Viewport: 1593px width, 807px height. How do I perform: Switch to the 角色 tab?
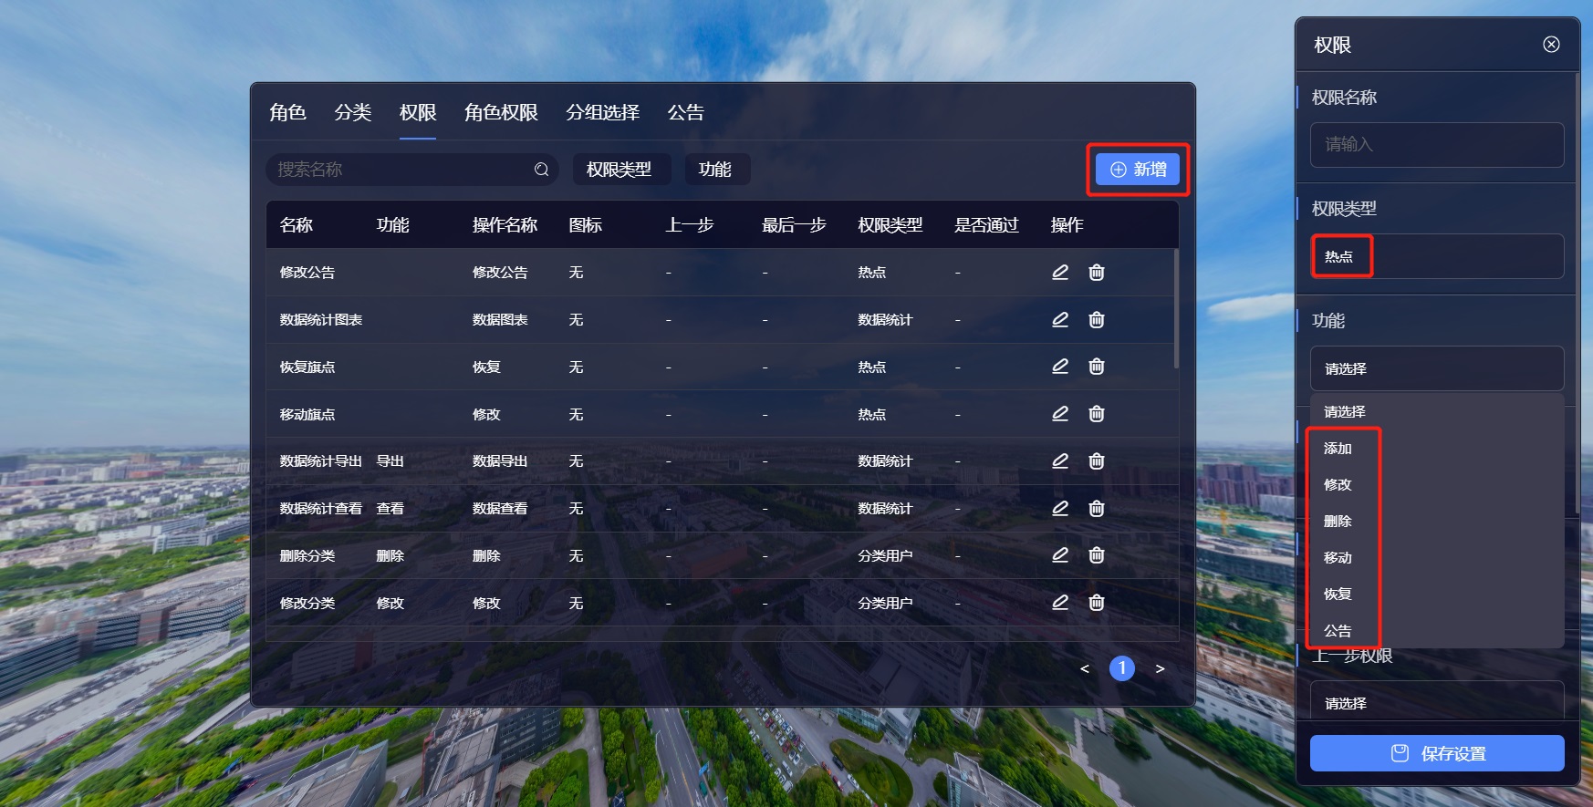(287, 112)
